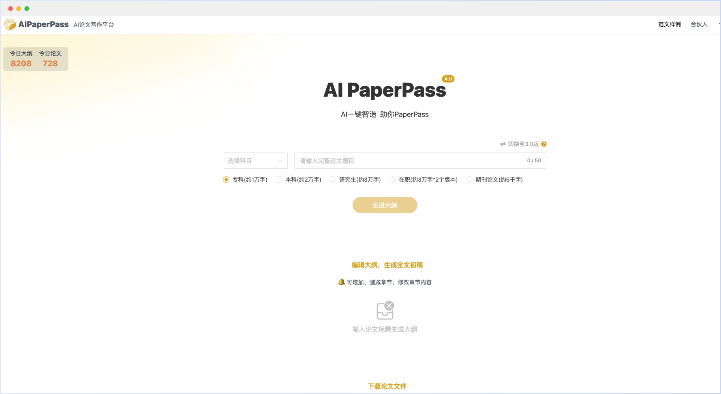Open the 合伙人 menu item
The width and height of the screenshot is (721, 394).
(699, 24)
